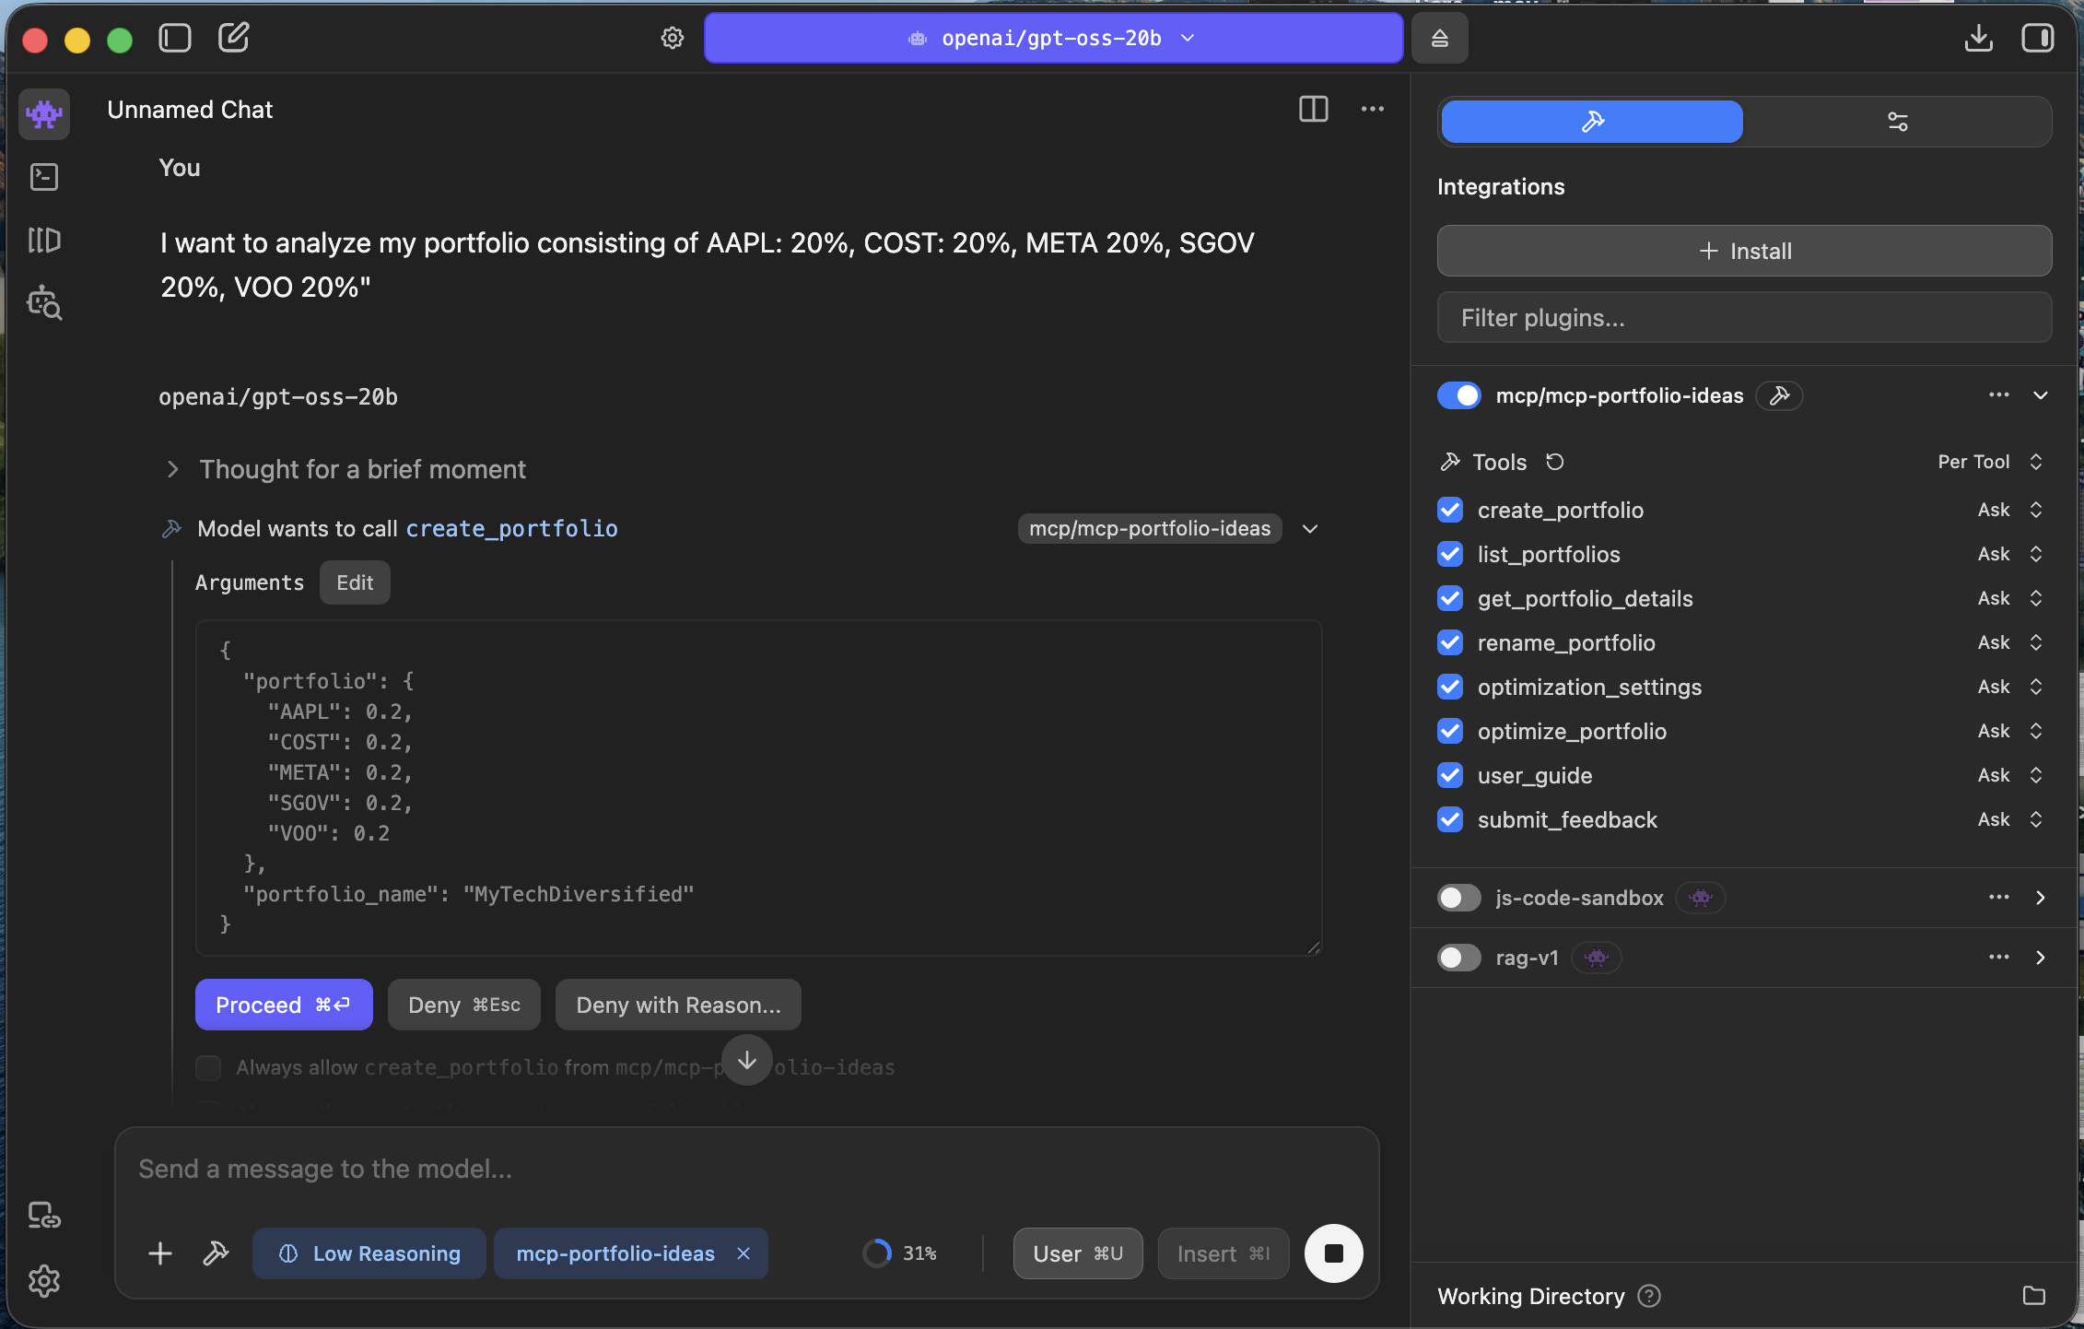This screenshot has height=1329, width=2084.
Task: Open the Discover search section
Action: [44, 303]
